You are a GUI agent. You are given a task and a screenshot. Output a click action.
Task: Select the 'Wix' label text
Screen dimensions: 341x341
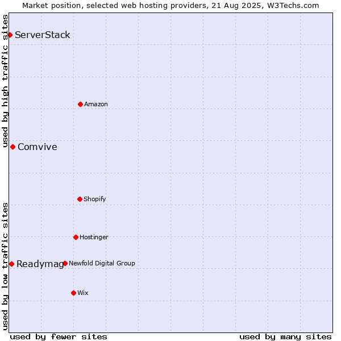tap(83, 293)
